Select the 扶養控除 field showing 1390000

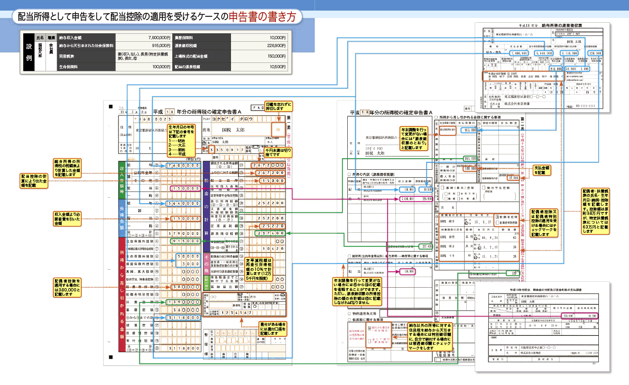(x=183, y=302)
